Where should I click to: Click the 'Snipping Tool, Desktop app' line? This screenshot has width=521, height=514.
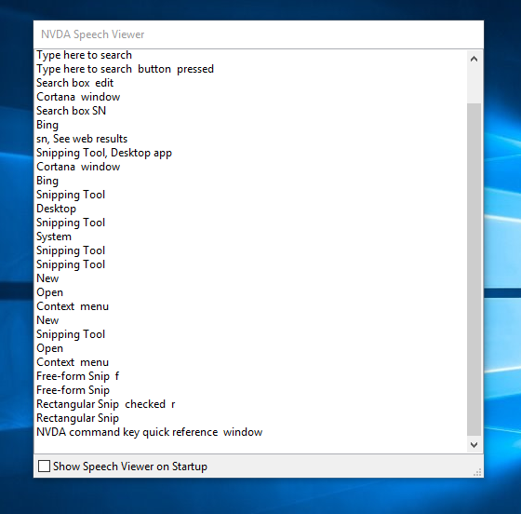tap(104, 153)
